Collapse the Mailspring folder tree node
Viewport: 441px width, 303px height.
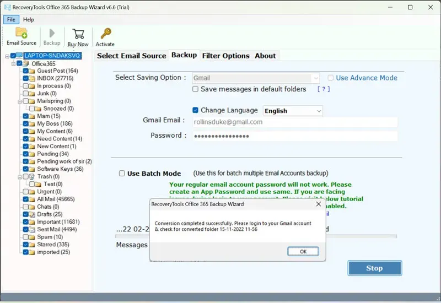[19, 101]
